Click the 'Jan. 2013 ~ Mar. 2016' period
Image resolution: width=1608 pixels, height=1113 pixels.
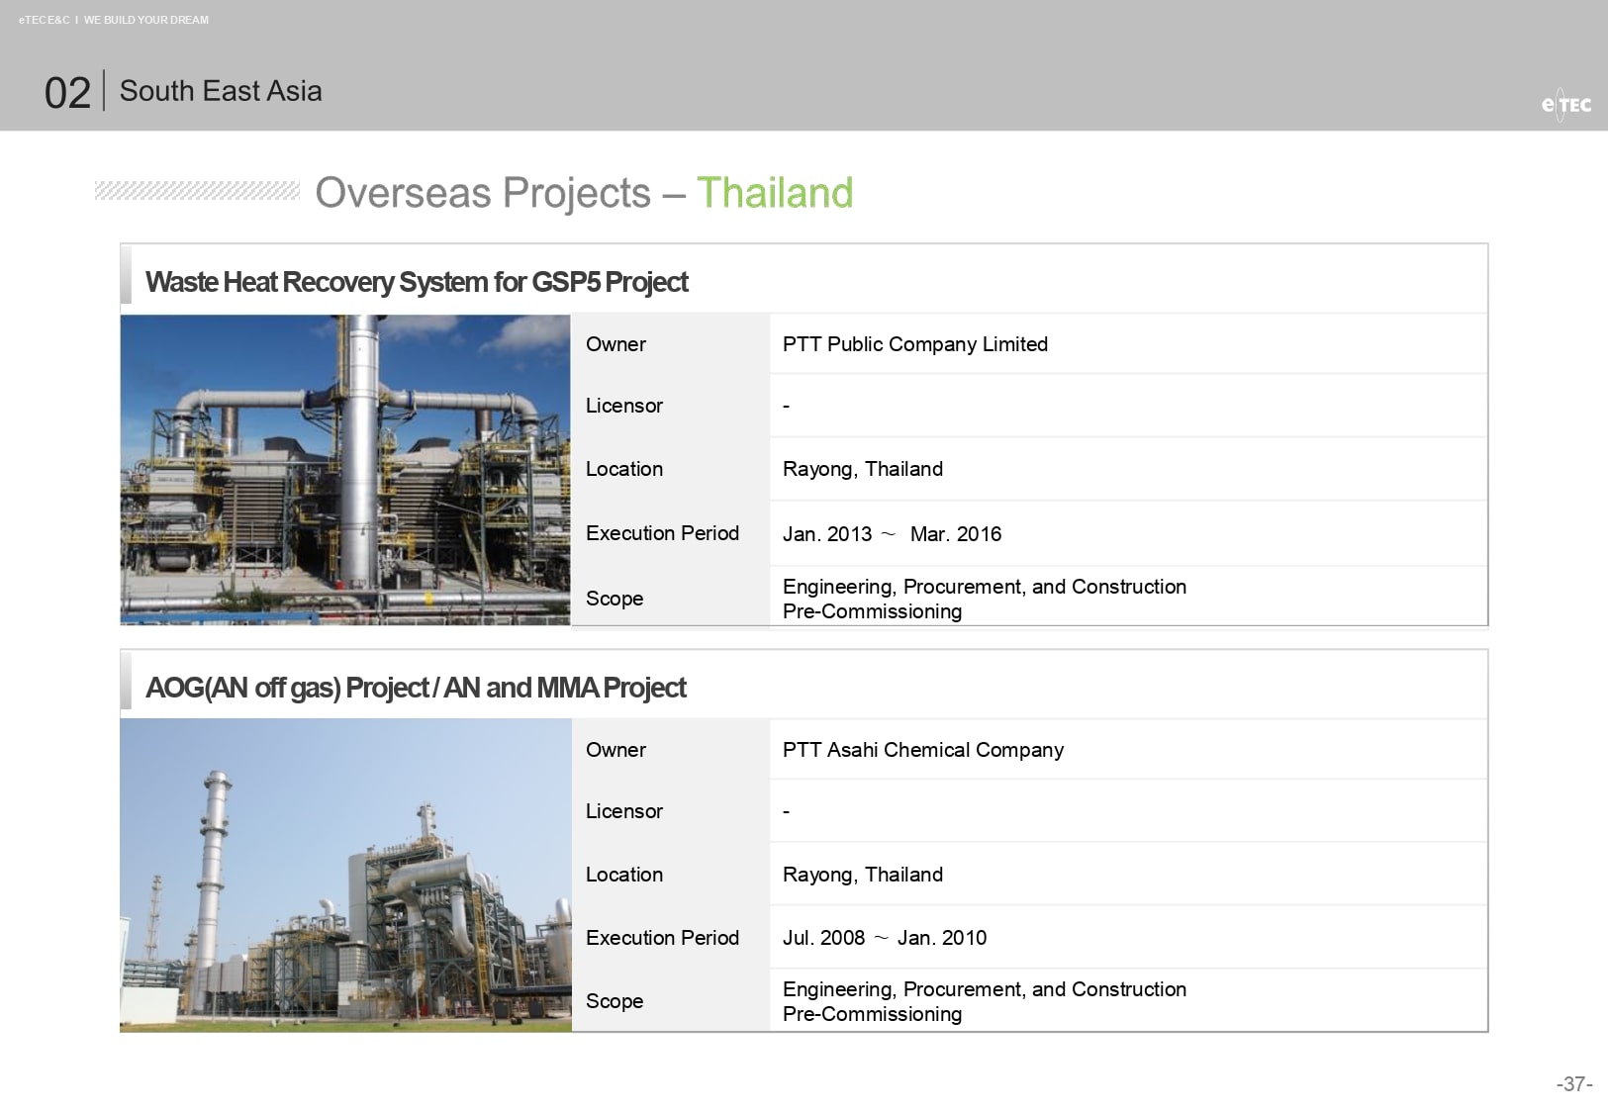tap(892, 534)
